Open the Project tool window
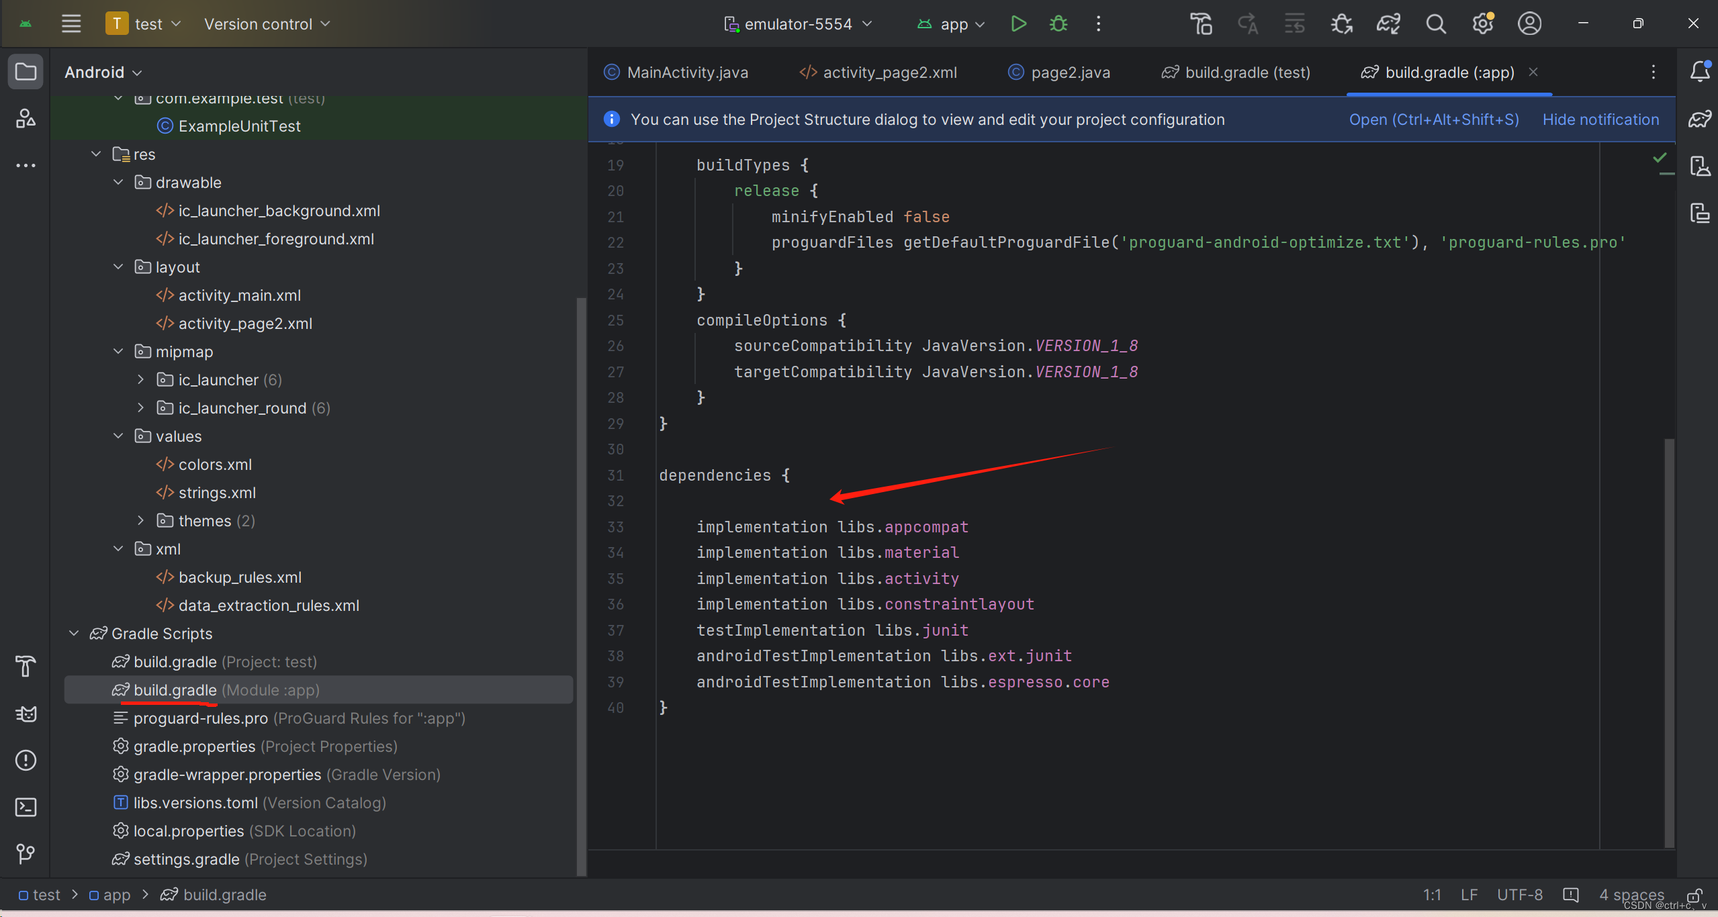Viewport: 1718px width, 917px height. [26, 71]
